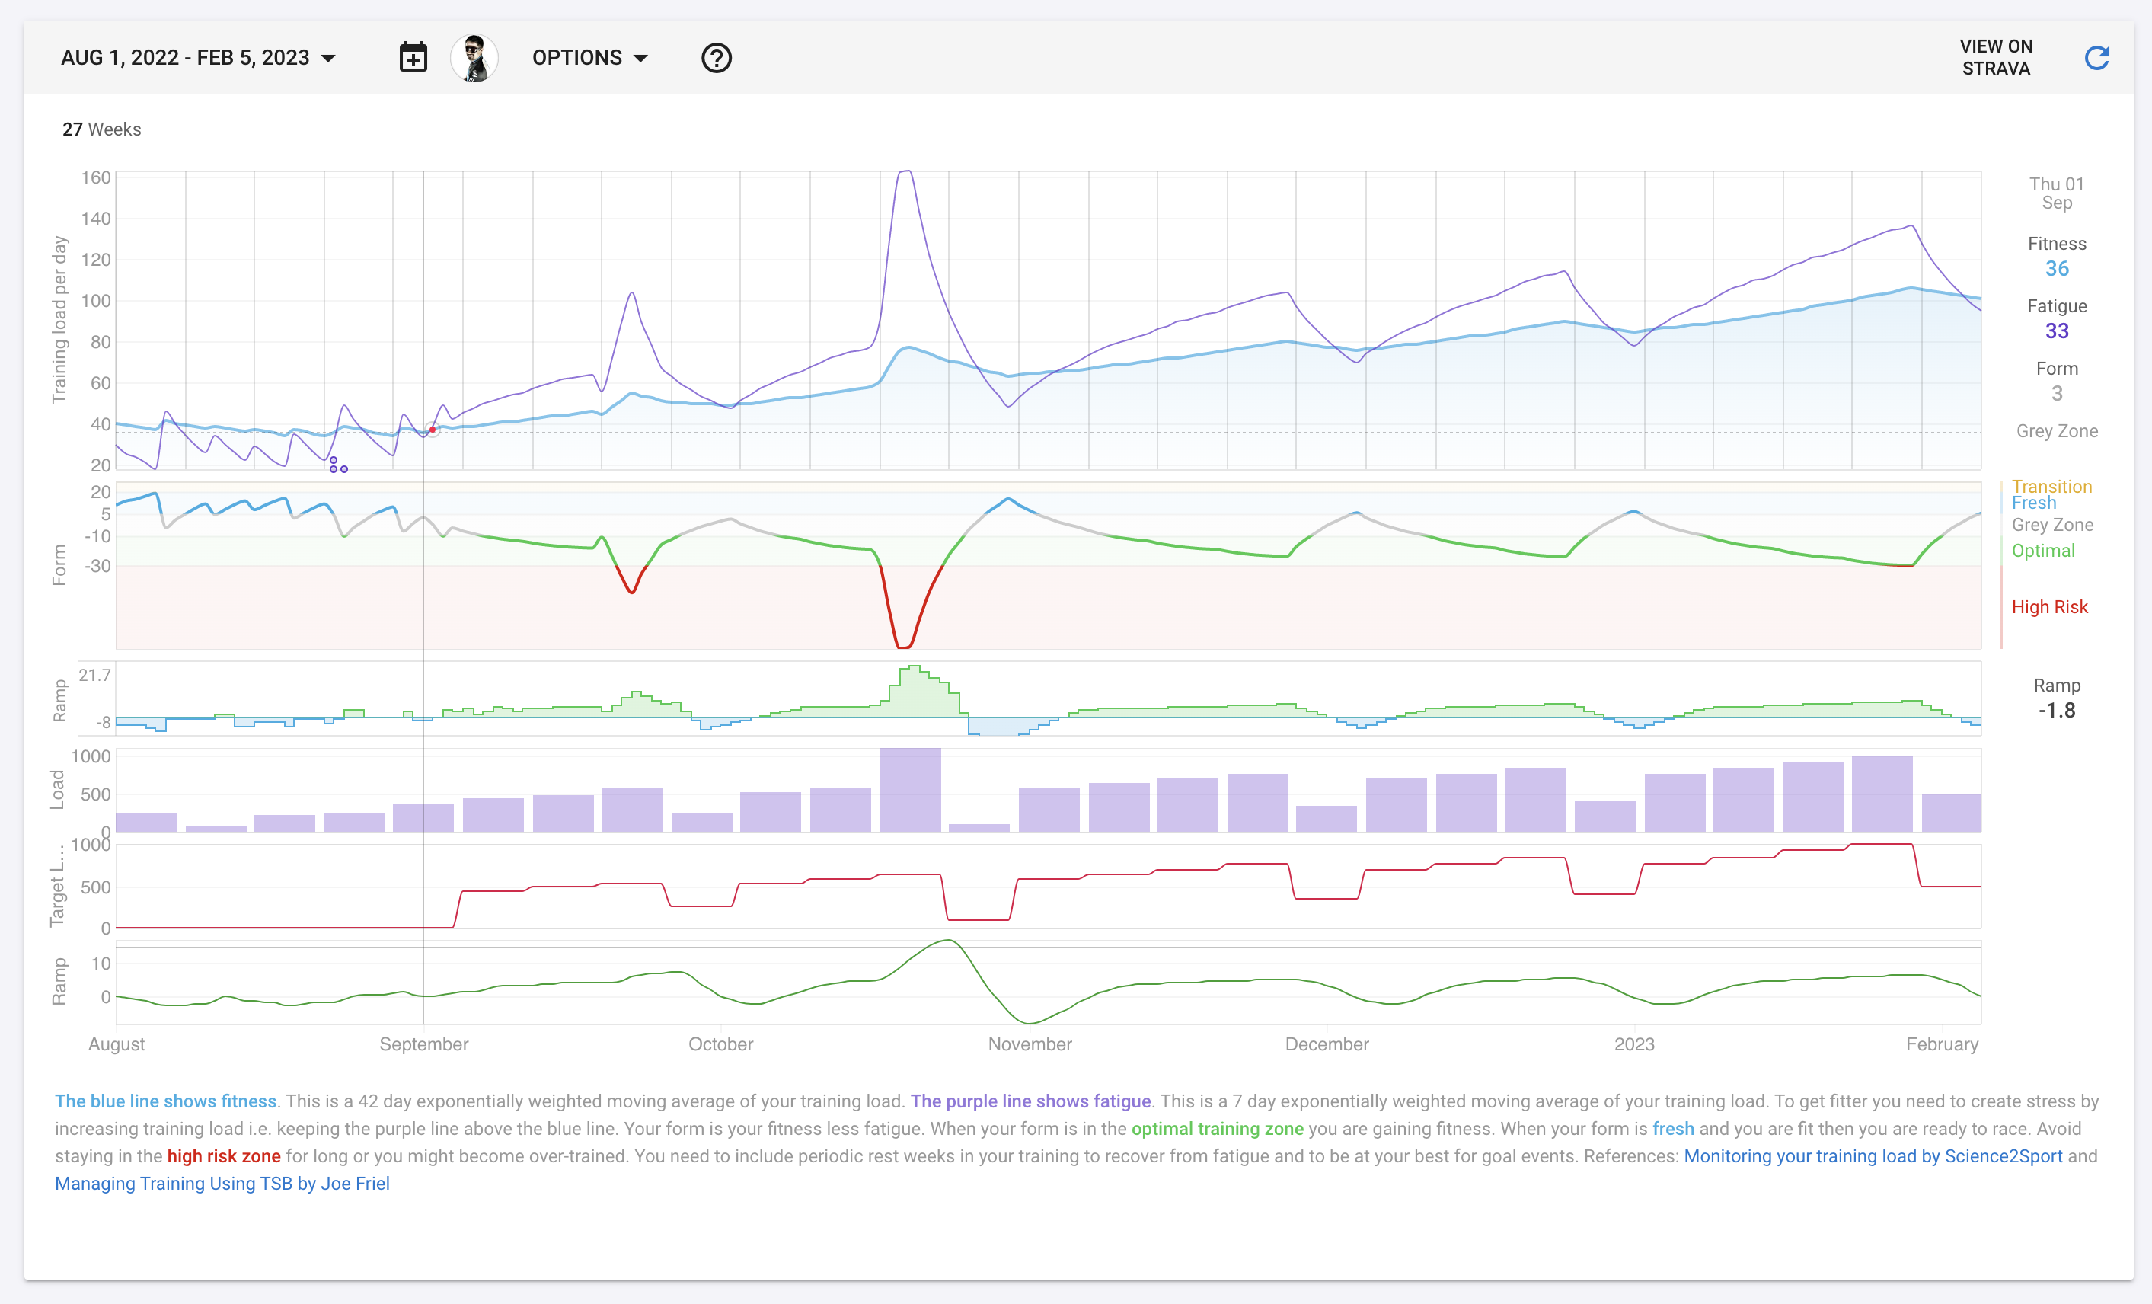
Task: Click the small purple circle markers near August
Action: coord(338,465)
